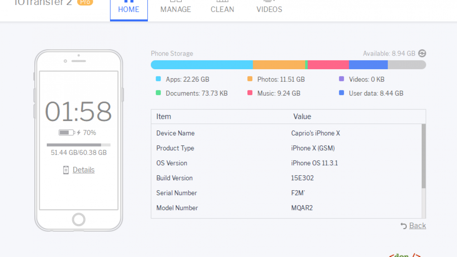Select the 'User data: 8.44 GB' label

pyautogui.click(x=376, y=94)
